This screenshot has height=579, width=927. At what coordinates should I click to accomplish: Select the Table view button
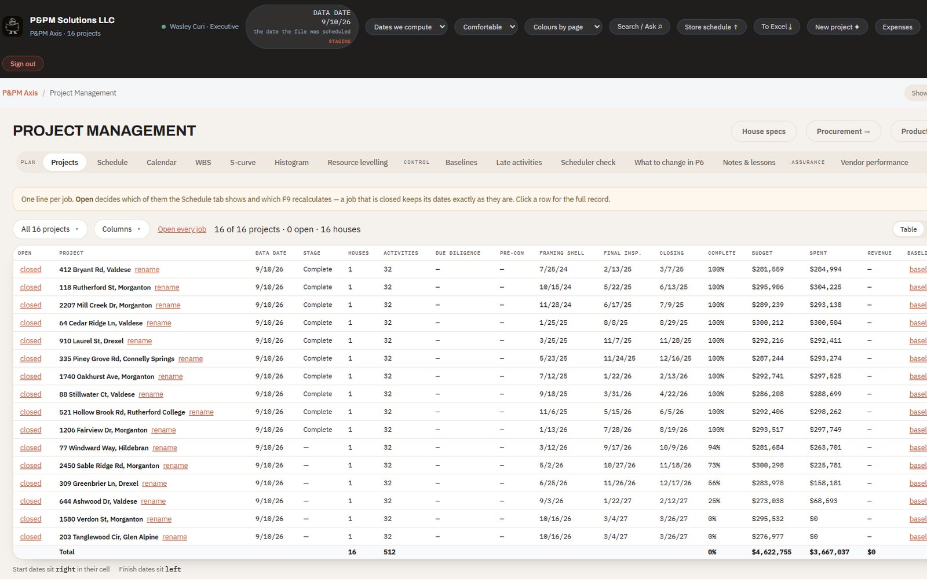(908, 229)
